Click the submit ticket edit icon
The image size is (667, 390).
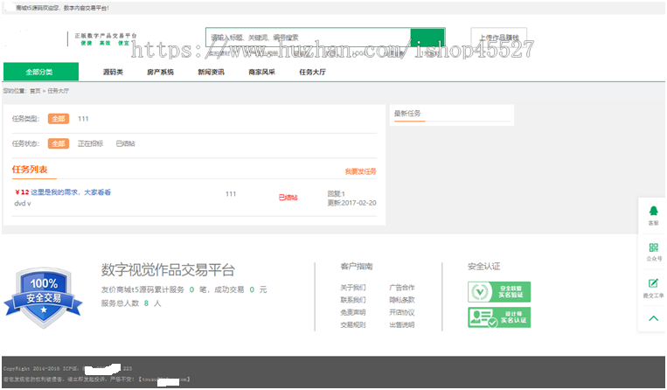653,283
